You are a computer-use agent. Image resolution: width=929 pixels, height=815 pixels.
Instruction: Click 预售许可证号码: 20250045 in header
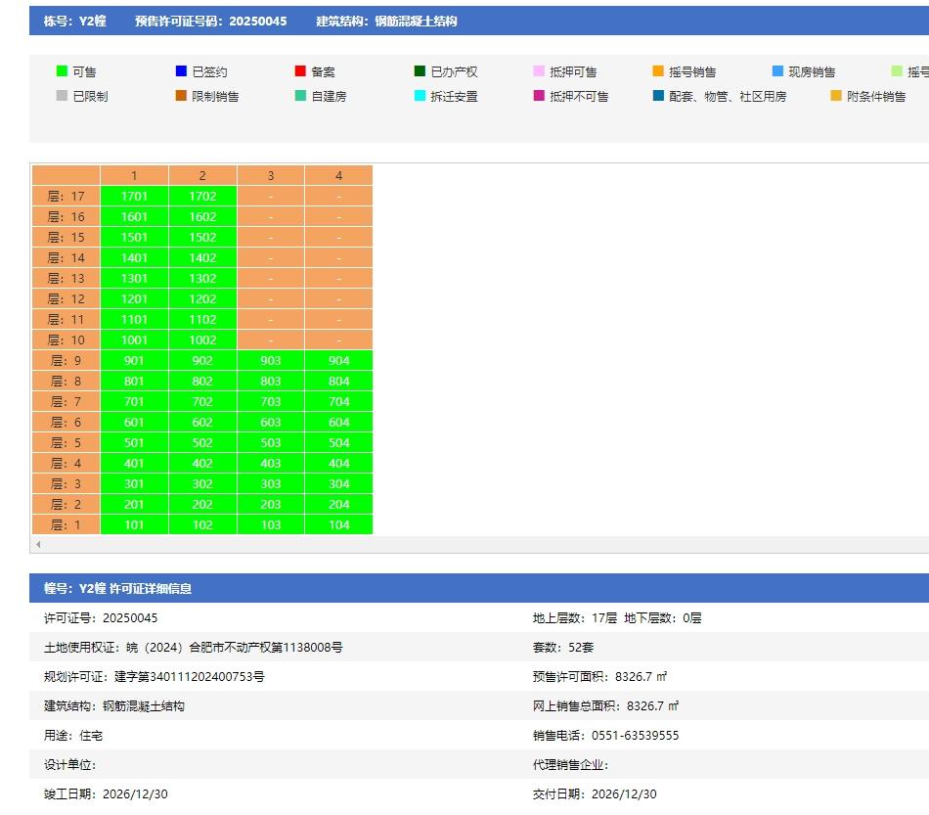[x=211, y=22]
